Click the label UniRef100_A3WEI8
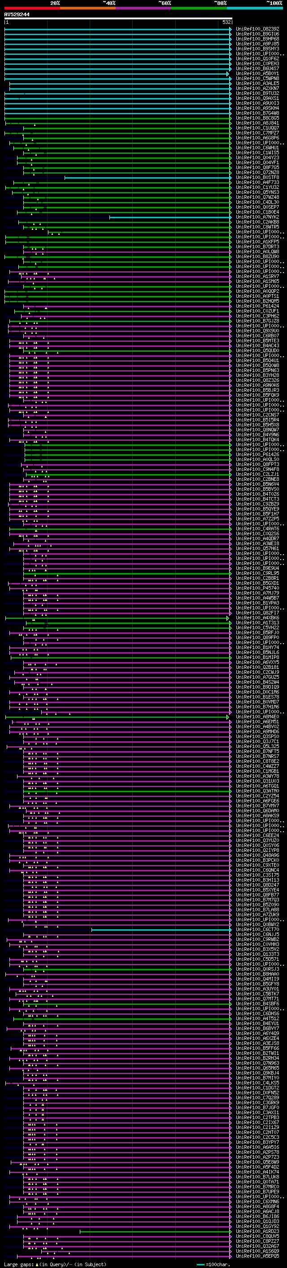Viewport: 287px width, 1268px height. [x=257, y=543]
